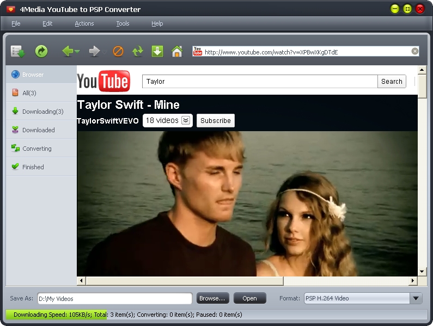Open the Actions menu
Screen dimensions: 433x326
click(x=84, y=23)
